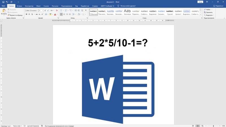The height and width of the screenshot is (127, 226).
Task: Click the Multilevel list icon
Action: 70,10
